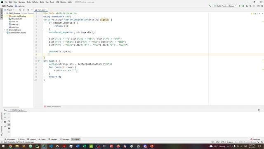Open the Messages tool window
The image size is (264, 149).
[65, 139]
